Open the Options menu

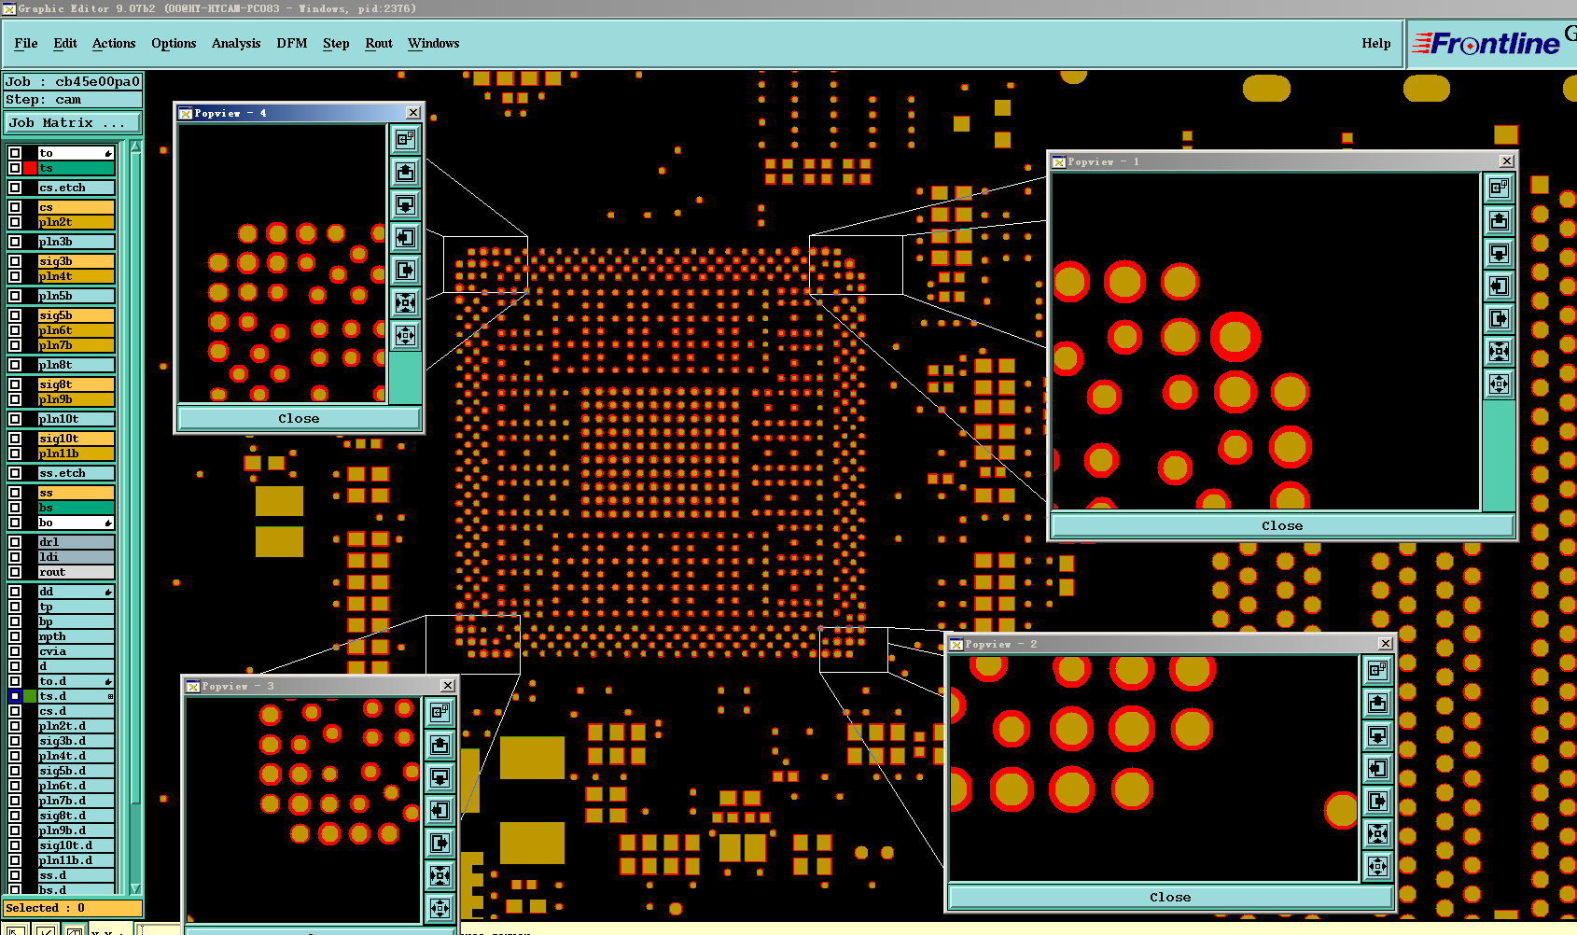tap(174, 43)
